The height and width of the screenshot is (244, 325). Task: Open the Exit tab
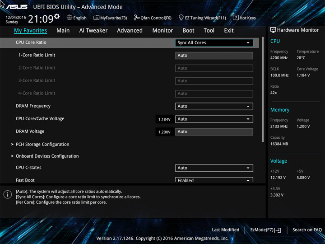tap(229, 31)
